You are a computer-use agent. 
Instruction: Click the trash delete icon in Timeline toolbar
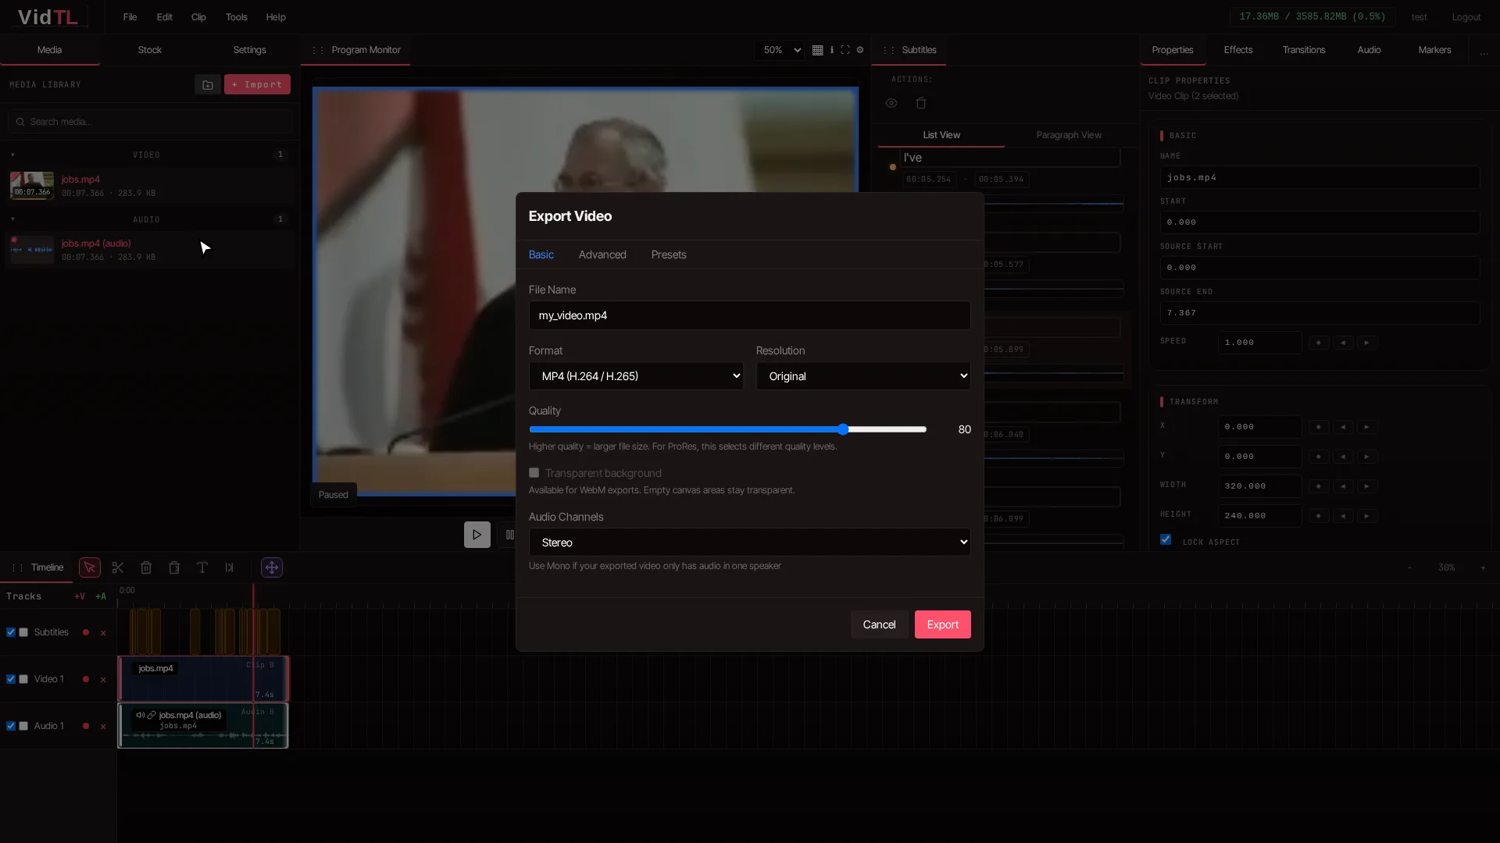coord(146,567)
